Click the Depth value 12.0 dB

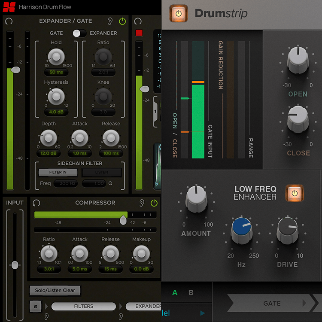tap(49, 153)
